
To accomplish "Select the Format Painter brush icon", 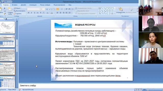I will [x=5, y=14].
